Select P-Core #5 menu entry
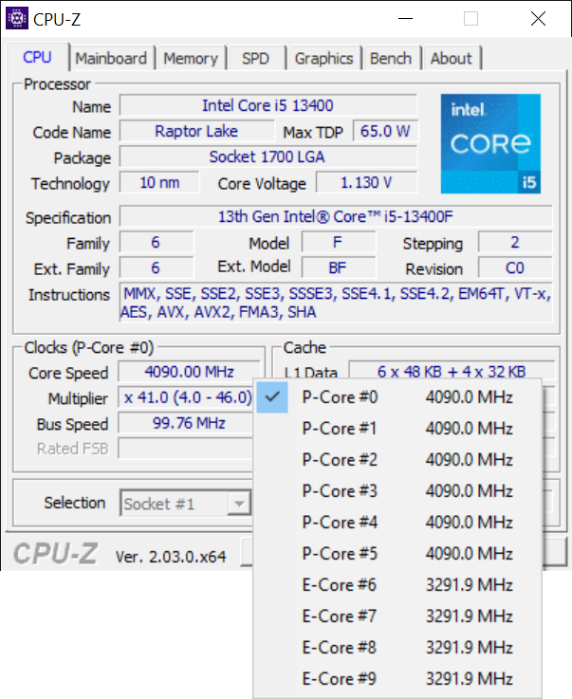Screen dimensions: 572x699 [x=397, y=554]
